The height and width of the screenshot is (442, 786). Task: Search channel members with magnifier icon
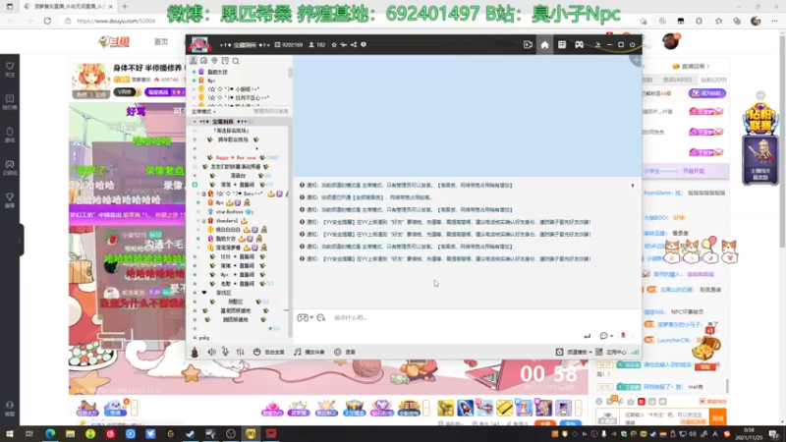236,61
